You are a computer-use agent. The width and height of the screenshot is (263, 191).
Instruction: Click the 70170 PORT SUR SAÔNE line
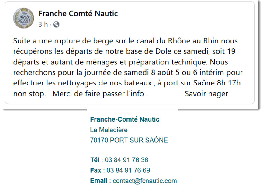tap(129, 140)
